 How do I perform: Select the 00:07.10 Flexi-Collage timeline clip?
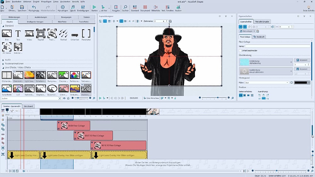pyautogui.click(x=93, y=135)
